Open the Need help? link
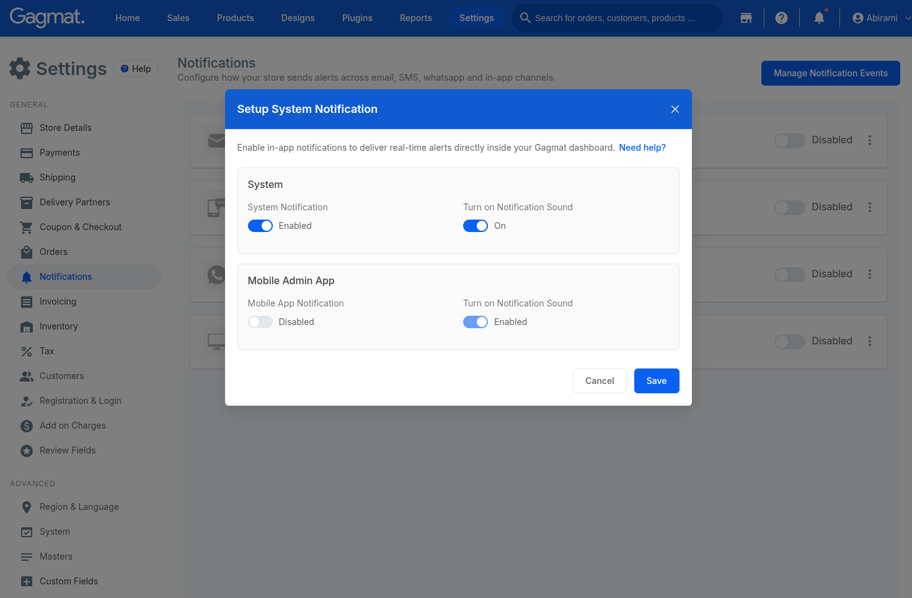 pos(642,148)
